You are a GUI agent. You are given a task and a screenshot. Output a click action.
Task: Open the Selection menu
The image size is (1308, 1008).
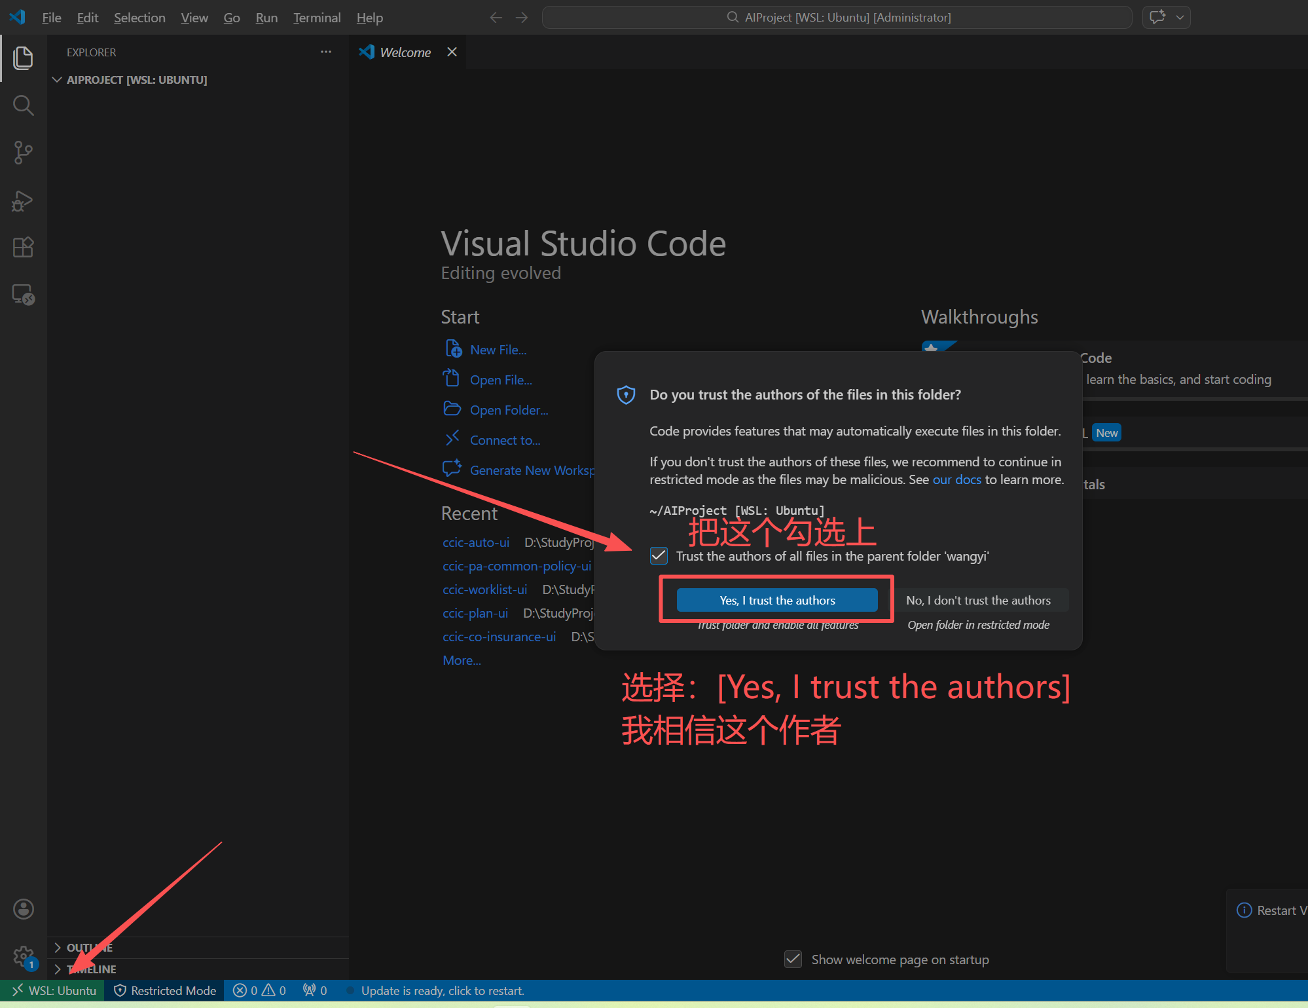tap(139, 18)
